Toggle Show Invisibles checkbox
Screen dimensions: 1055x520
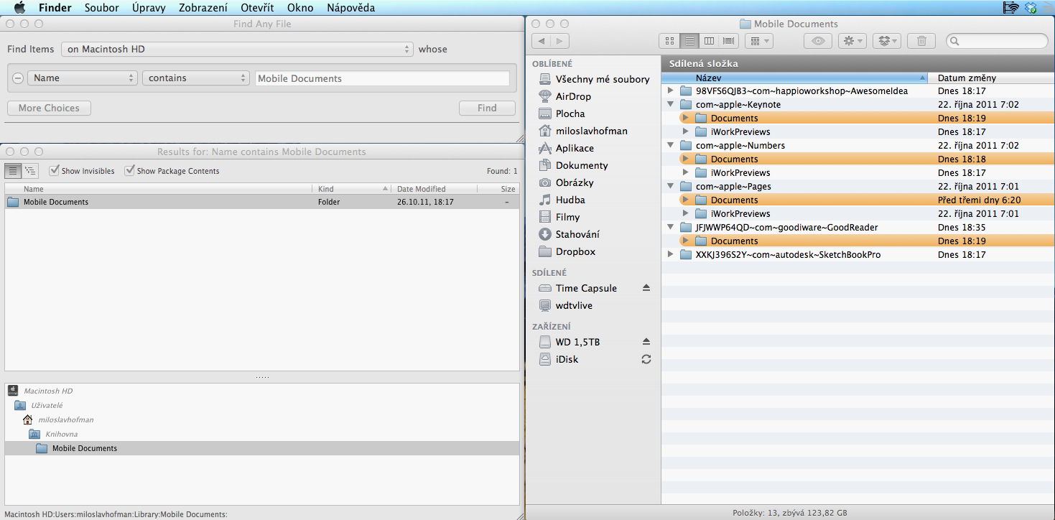[x=54, y=171]
